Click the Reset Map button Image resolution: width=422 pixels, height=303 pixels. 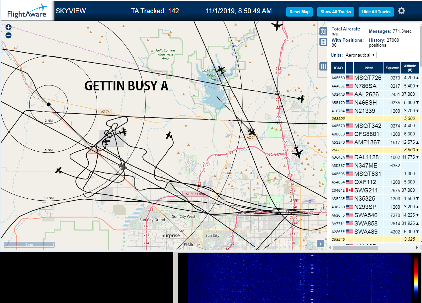pos(299,12)
